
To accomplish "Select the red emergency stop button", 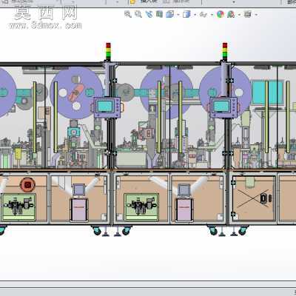I will pyautogui.click(x=27, y=184).
